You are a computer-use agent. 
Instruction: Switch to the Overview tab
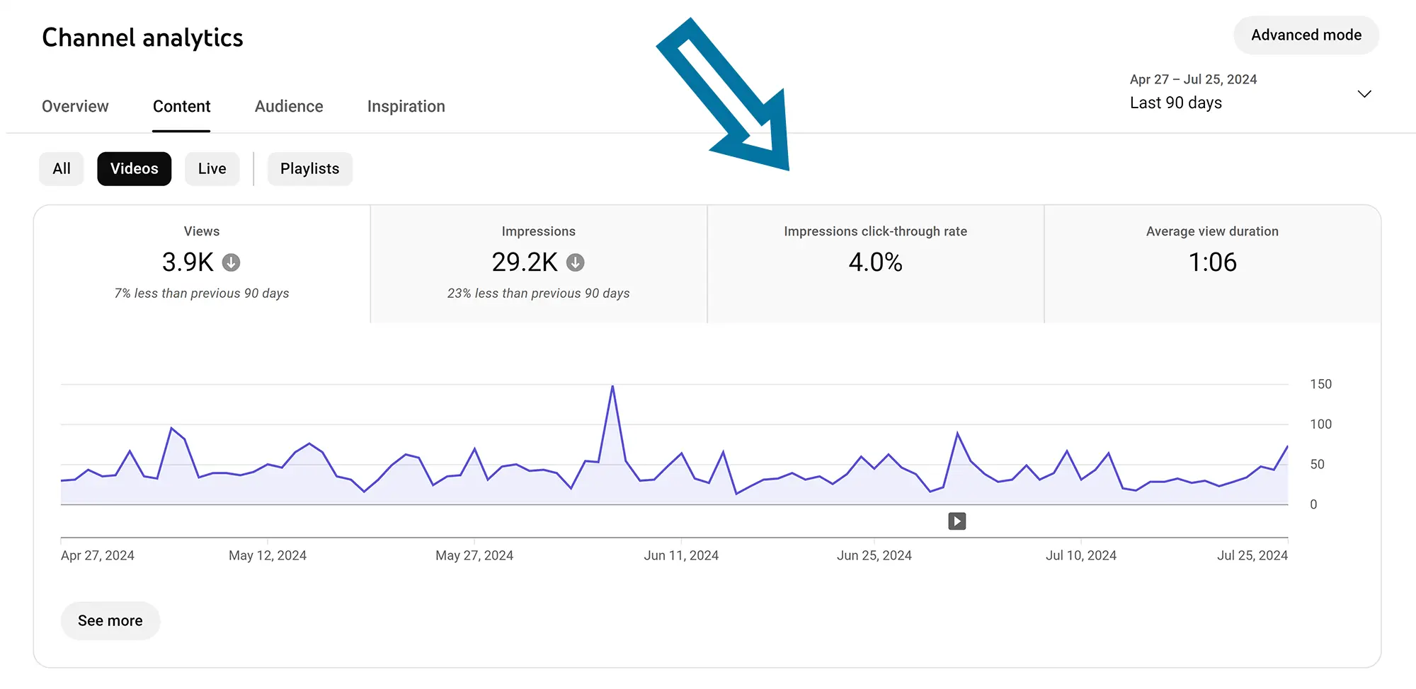click(75, 106)
